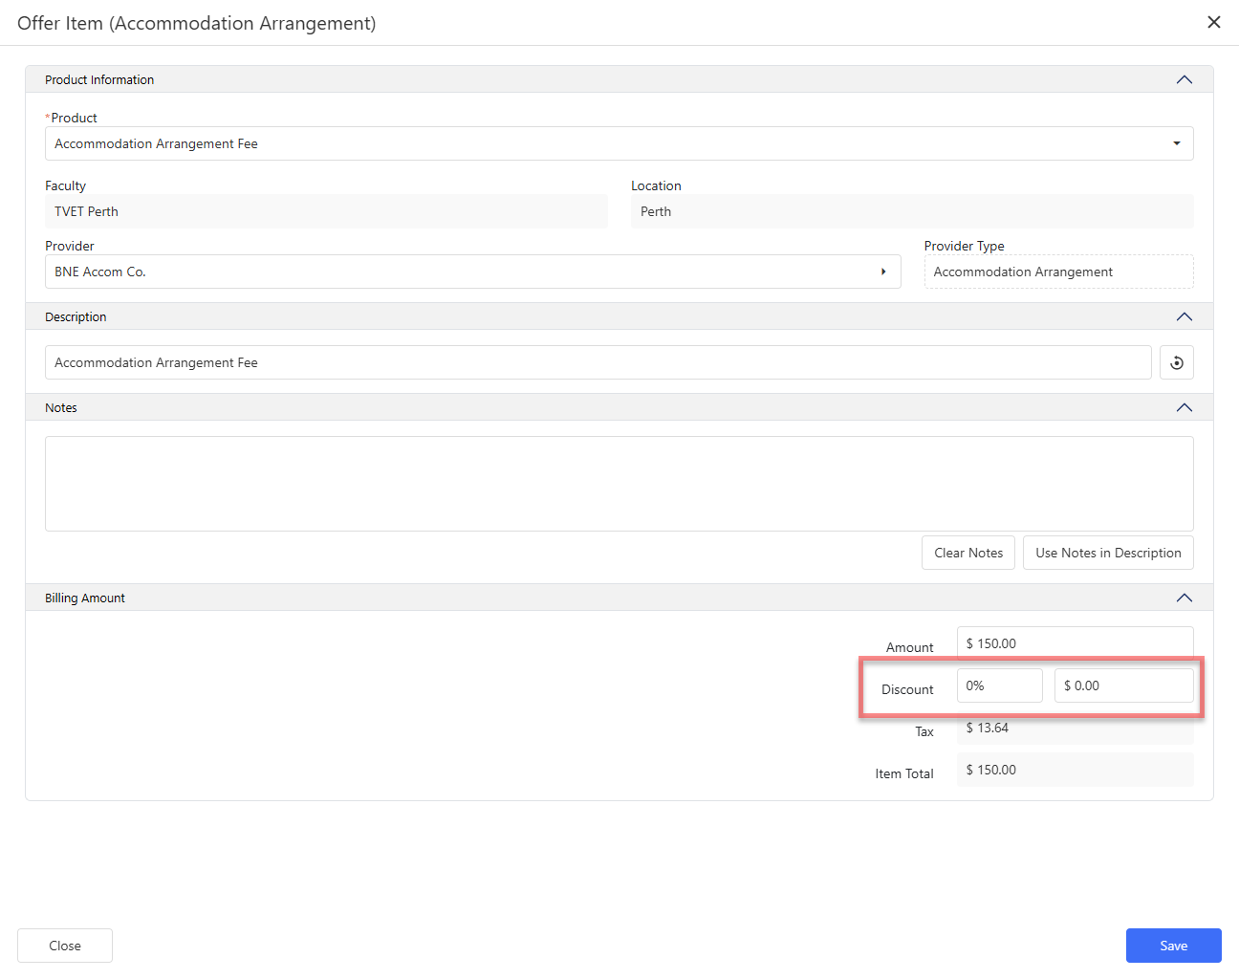Click the Provider Type field

pyautogui.click(x=1058, y=272)
